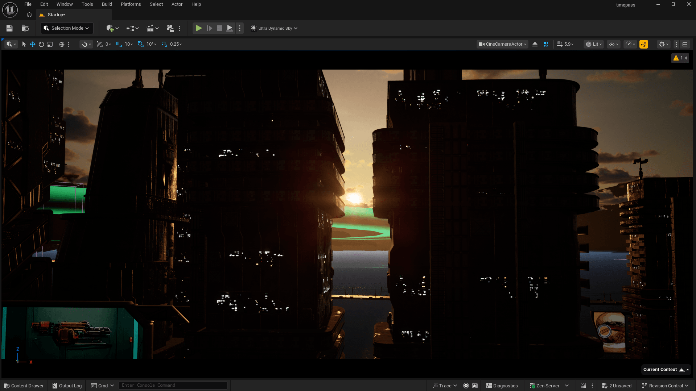Open the Browse Content folder icon
The image size is (696, 391).
[25, 28]
